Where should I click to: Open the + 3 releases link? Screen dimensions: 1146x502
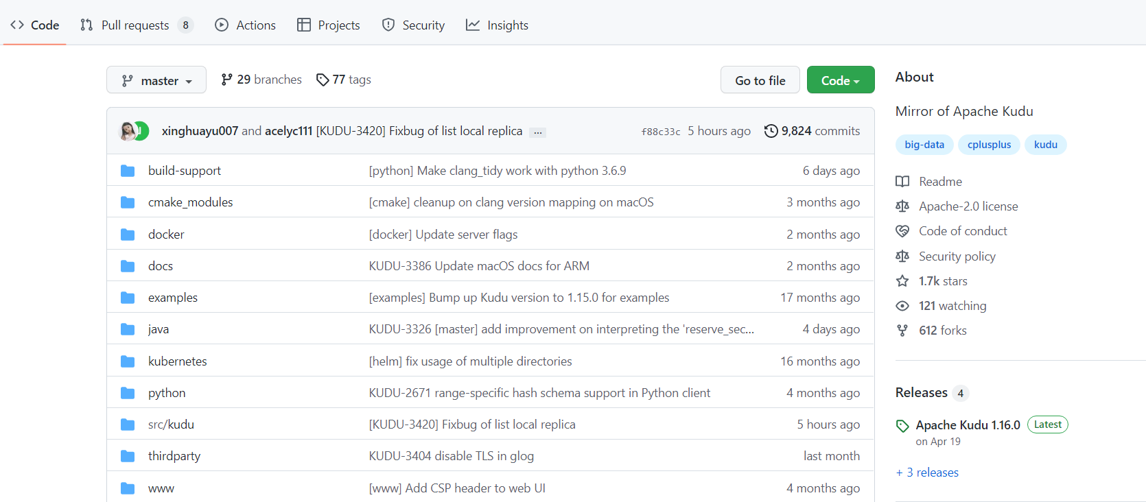[x=927, y=473]
